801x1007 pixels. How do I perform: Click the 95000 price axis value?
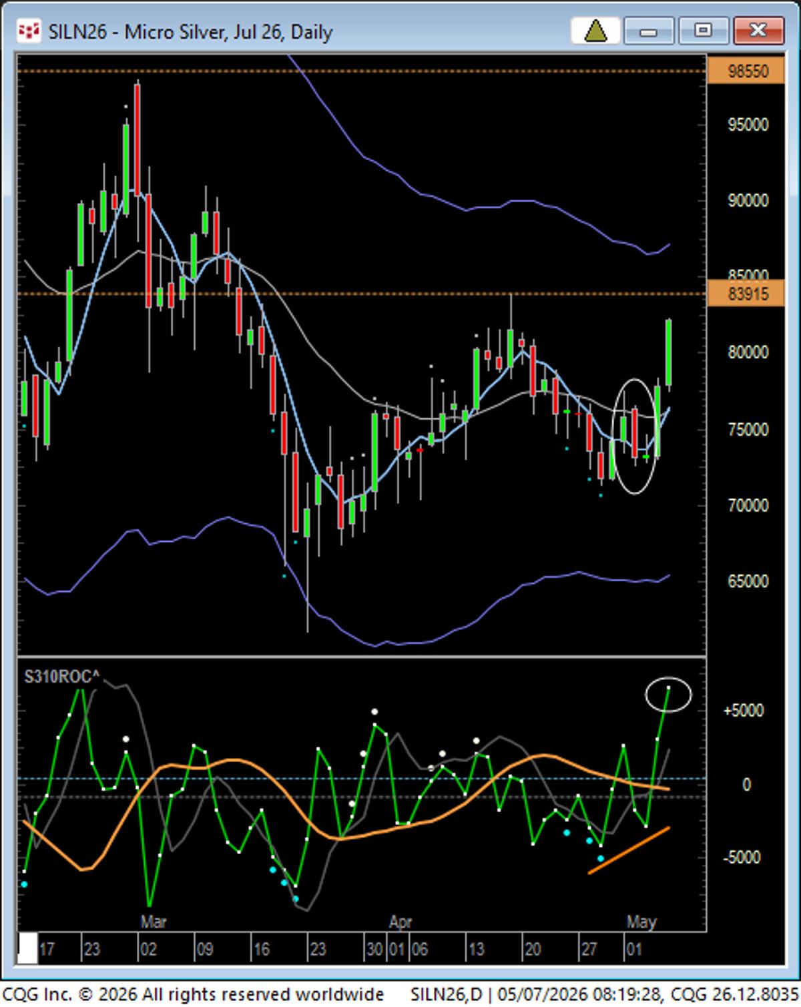coord(748,125)
